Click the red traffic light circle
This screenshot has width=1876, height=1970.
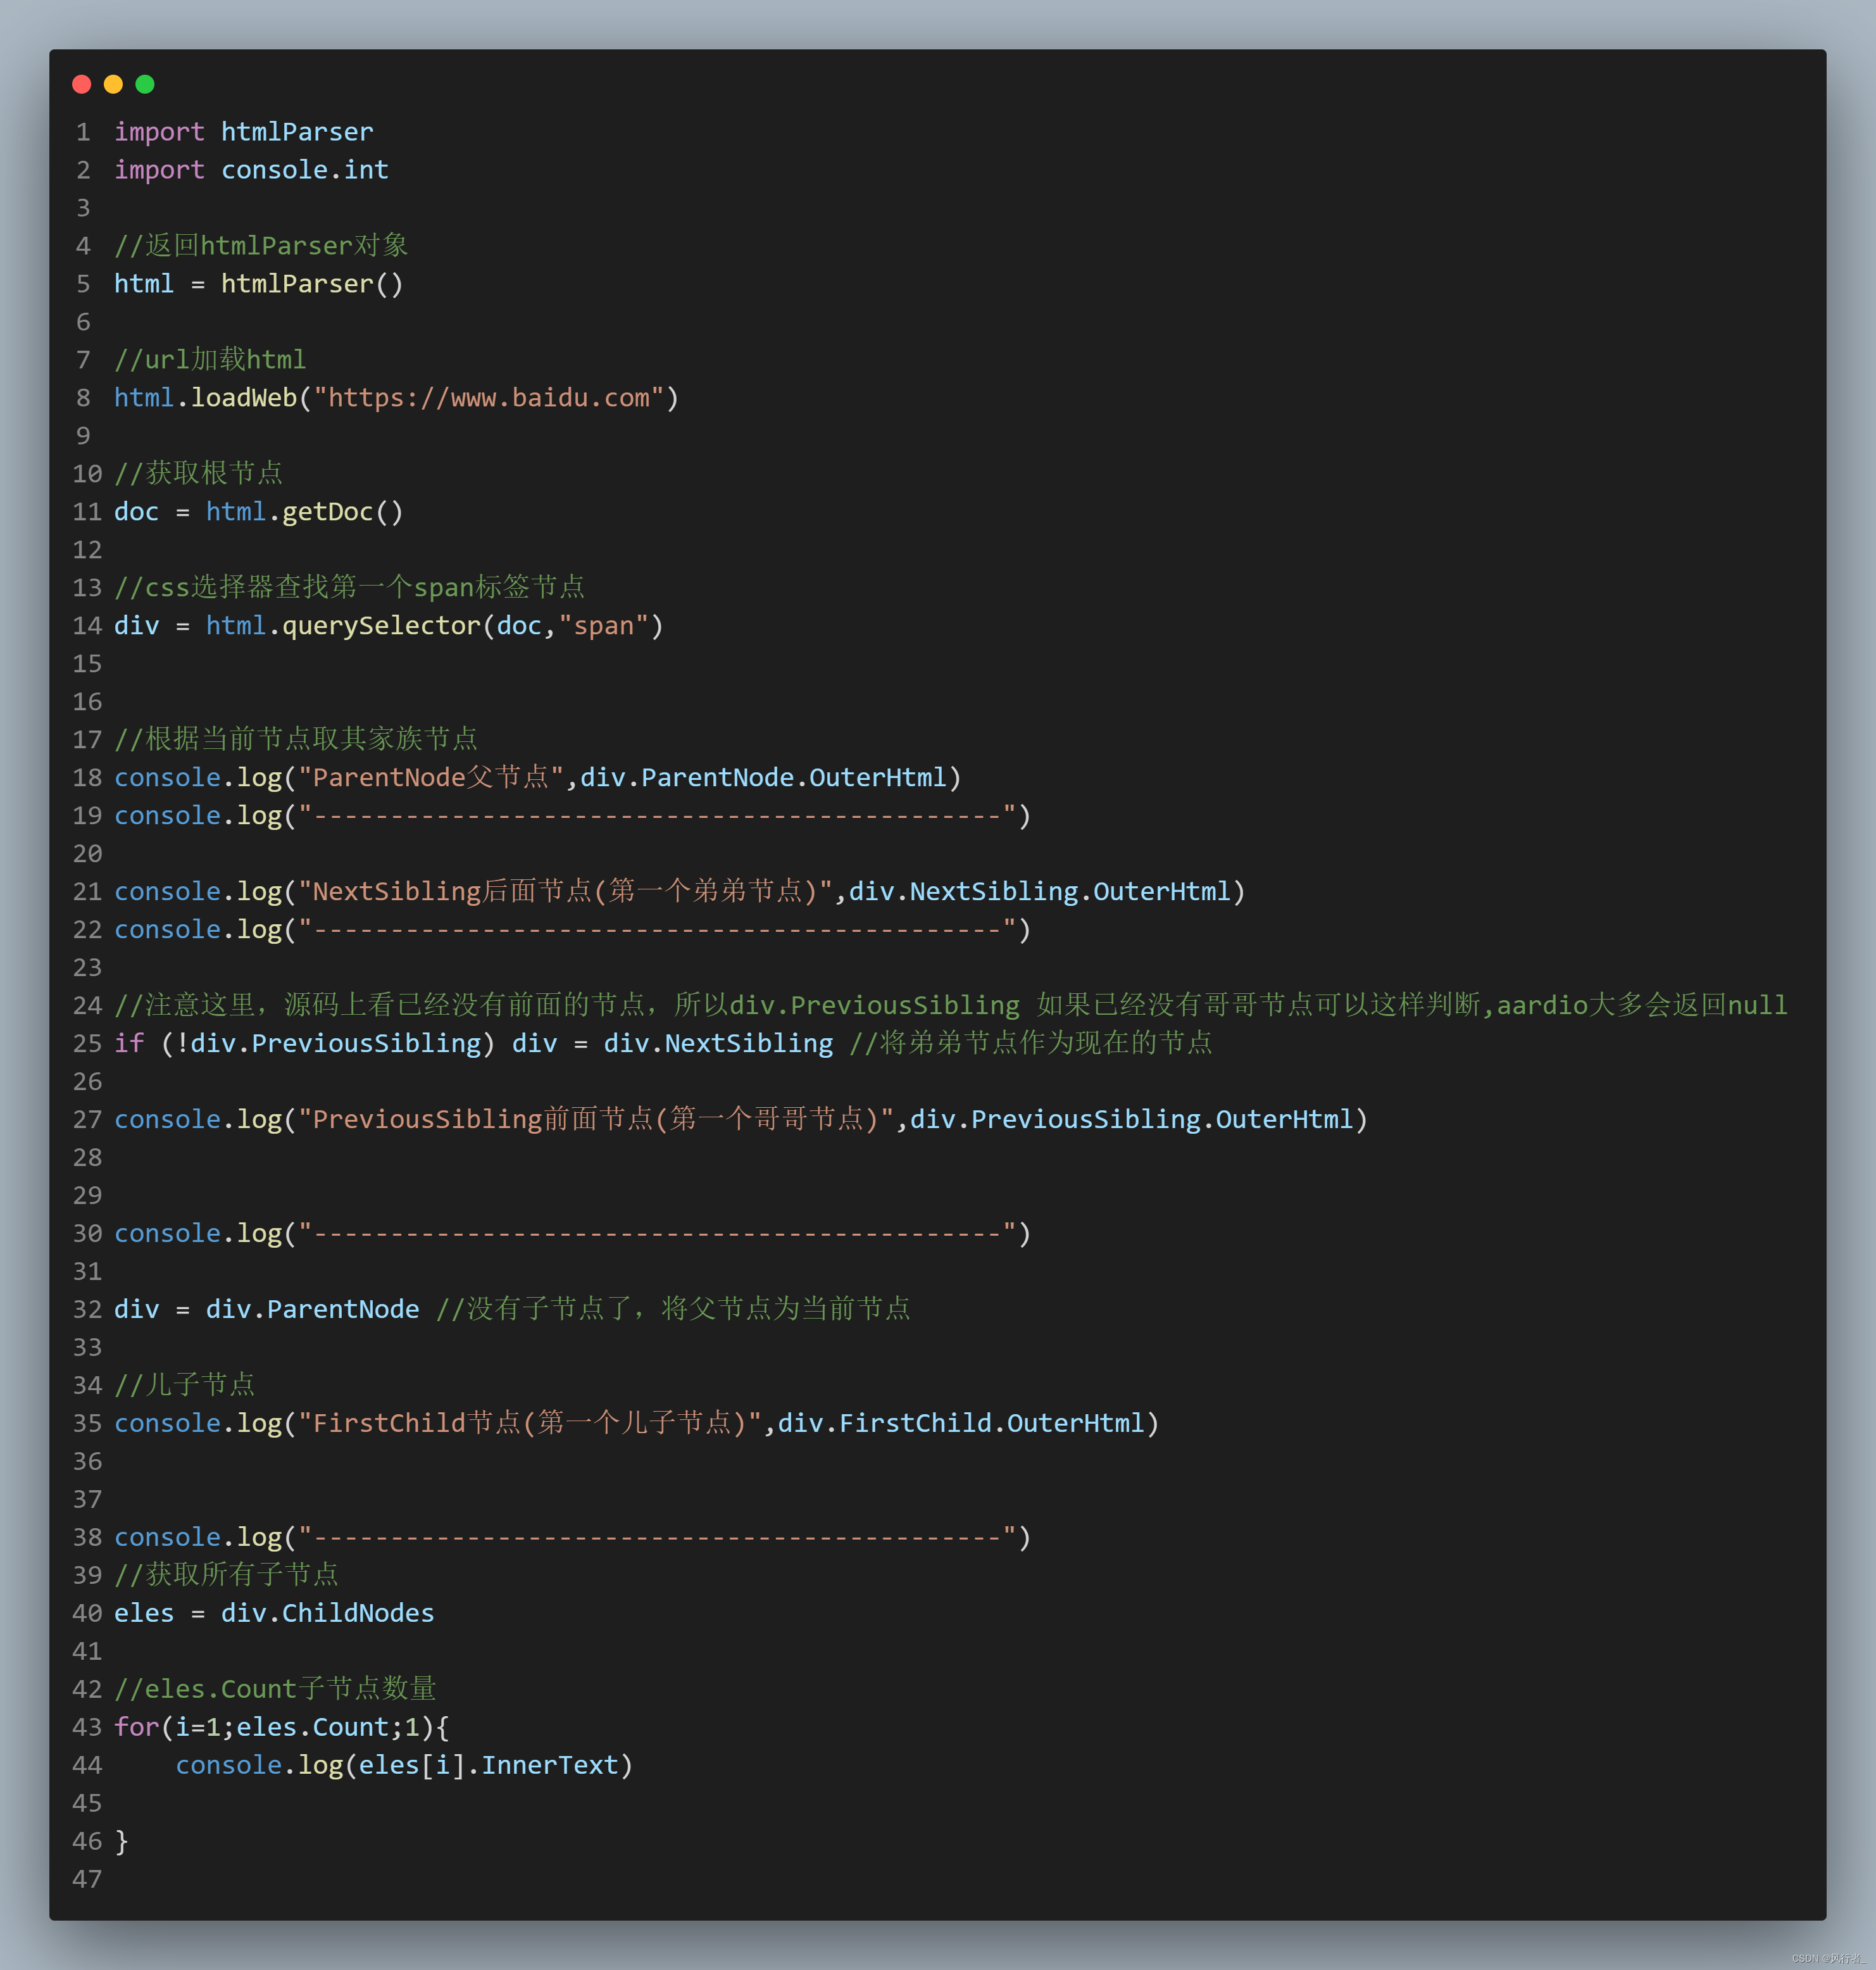pyautogui.click(x=81, y=85)
